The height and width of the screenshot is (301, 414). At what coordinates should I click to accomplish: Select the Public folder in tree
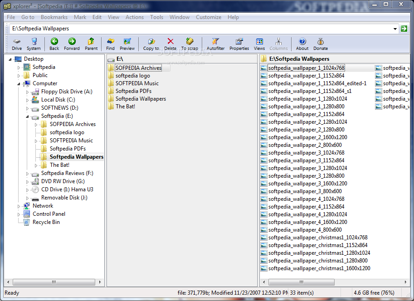point(40,75)
